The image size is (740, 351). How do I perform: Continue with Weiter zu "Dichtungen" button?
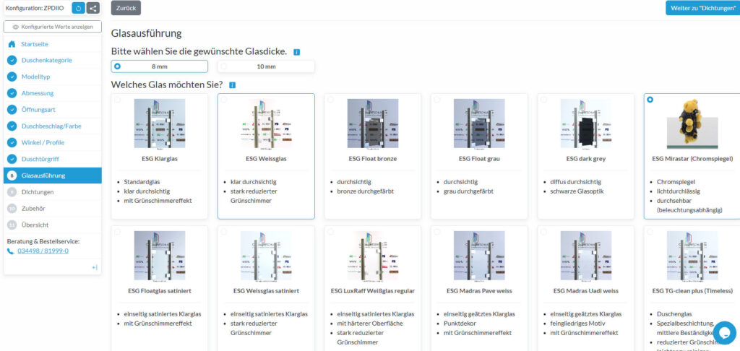(702, 8)
